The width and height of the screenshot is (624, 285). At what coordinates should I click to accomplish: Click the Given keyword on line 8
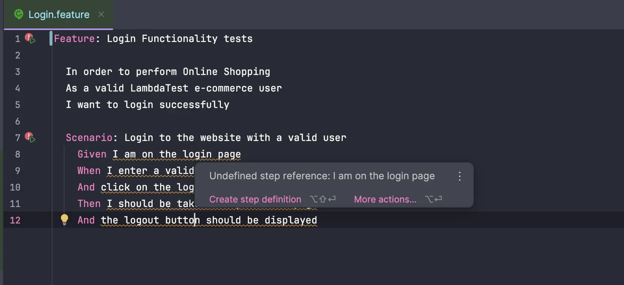tap(91, 154)
